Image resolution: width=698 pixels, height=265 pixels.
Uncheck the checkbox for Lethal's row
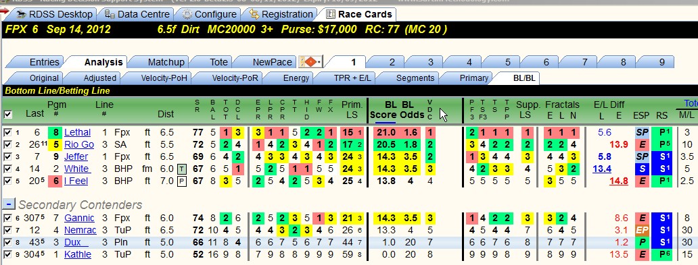pos(7,132)
